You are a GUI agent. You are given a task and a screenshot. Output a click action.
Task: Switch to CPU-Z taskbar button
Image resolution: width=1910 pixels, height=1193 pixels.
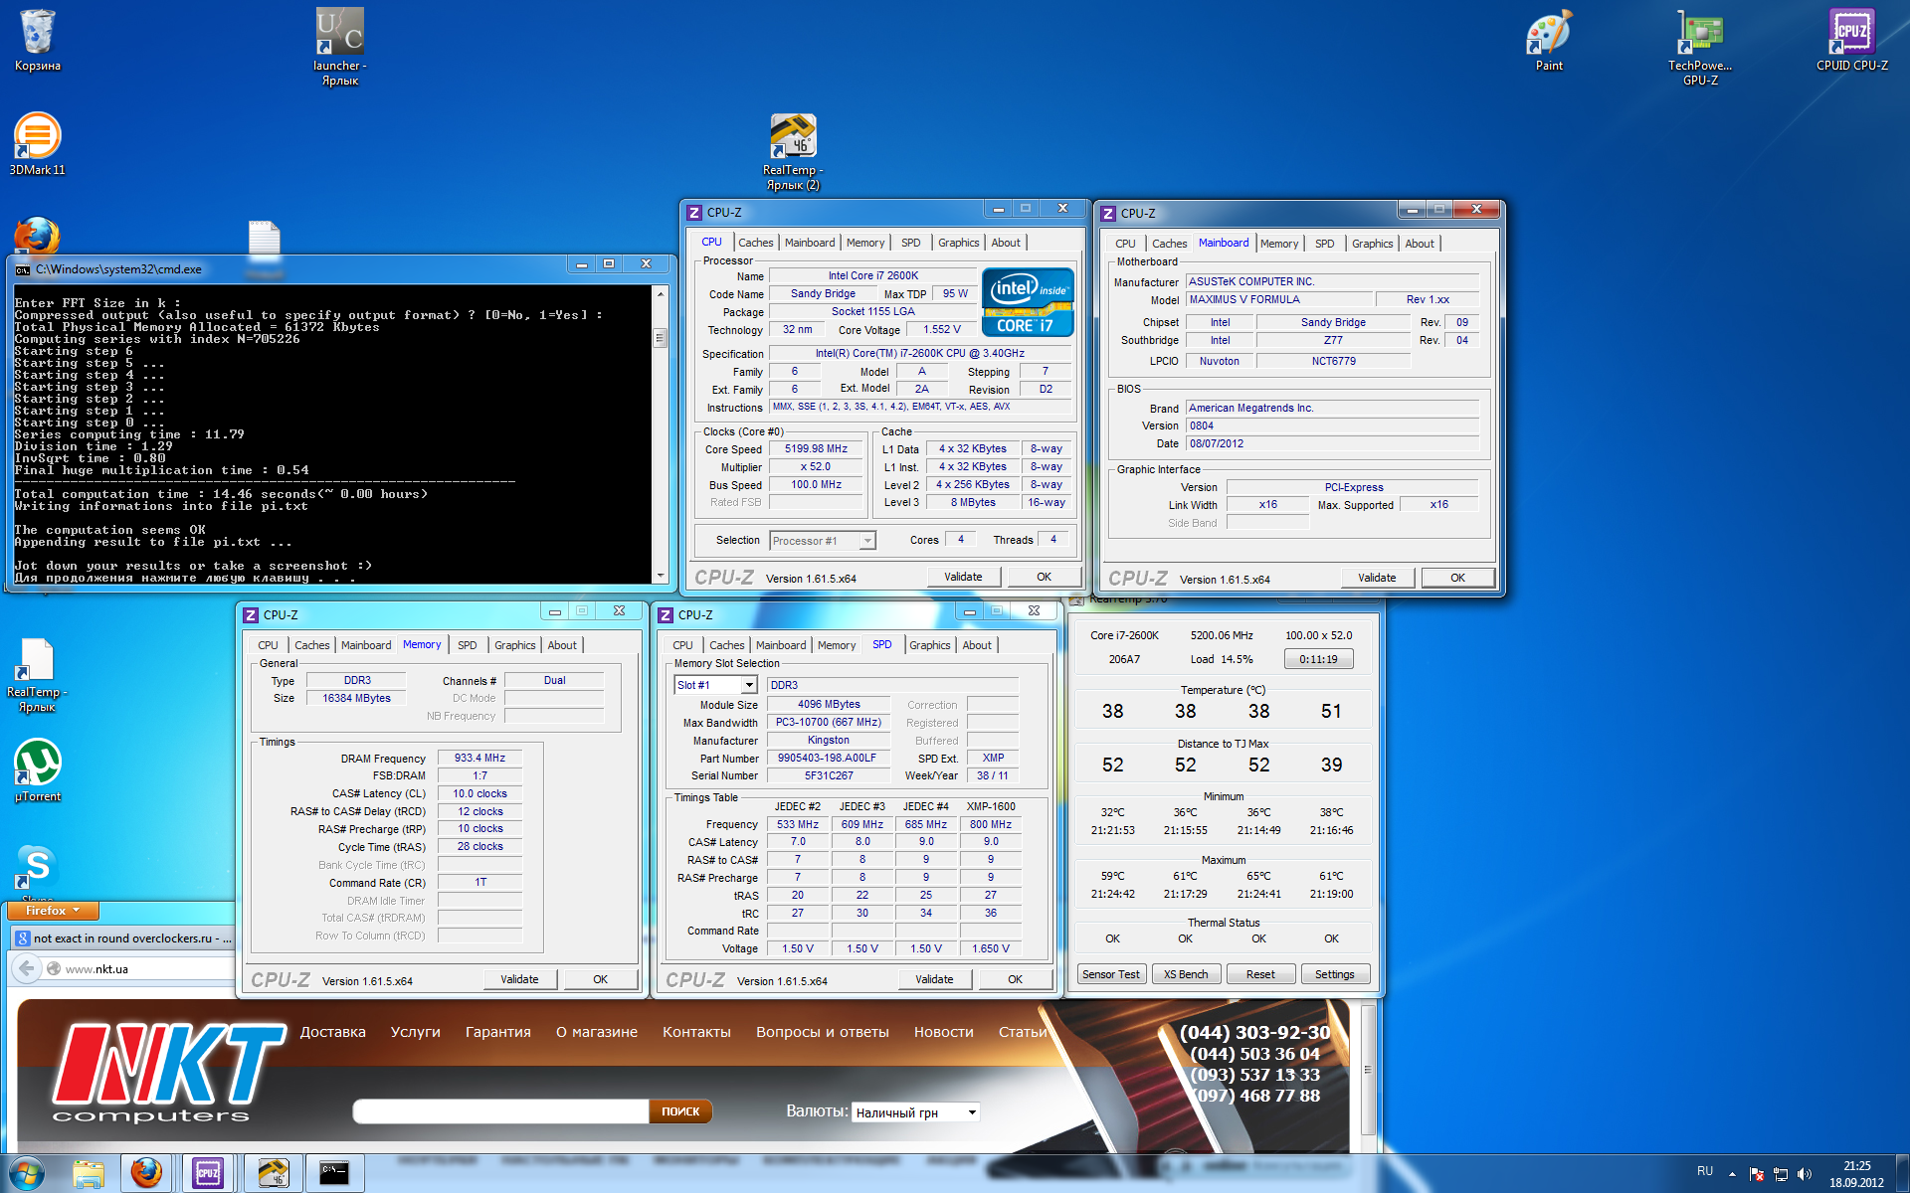coord(208,1174)
